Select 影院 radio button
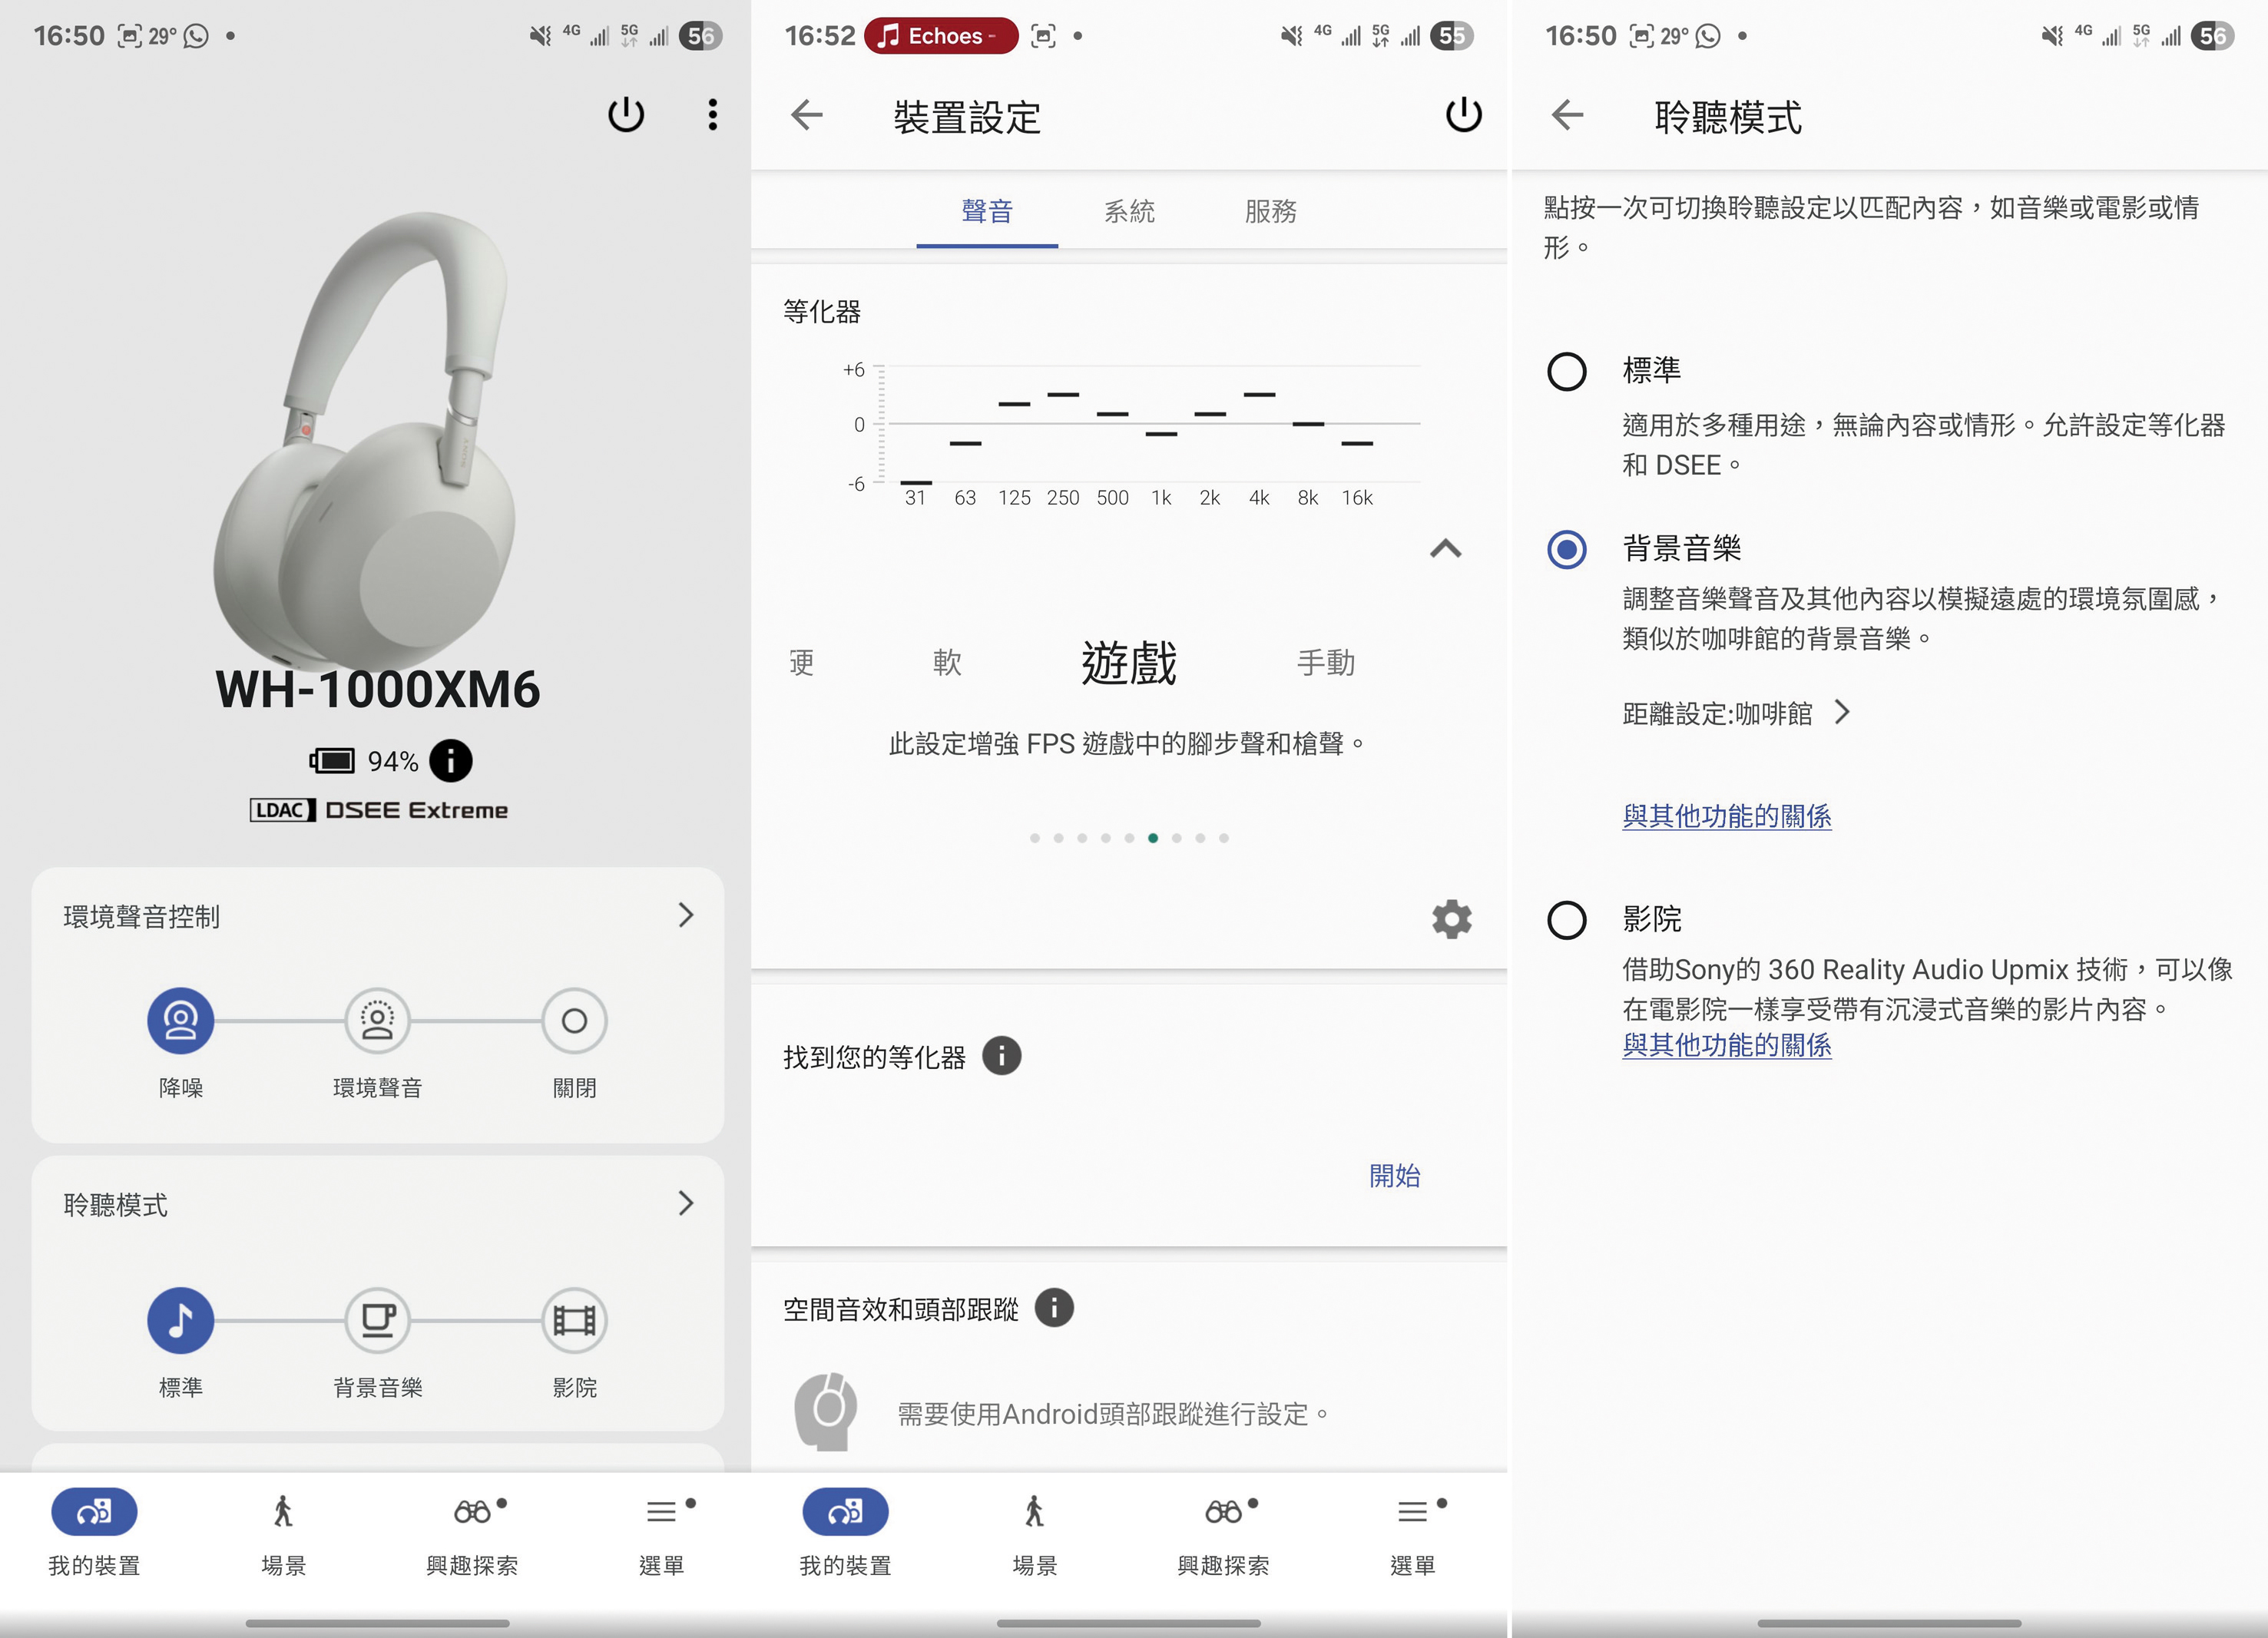Screen dimensions: 2268x1638 click(x=1566, y=920)
